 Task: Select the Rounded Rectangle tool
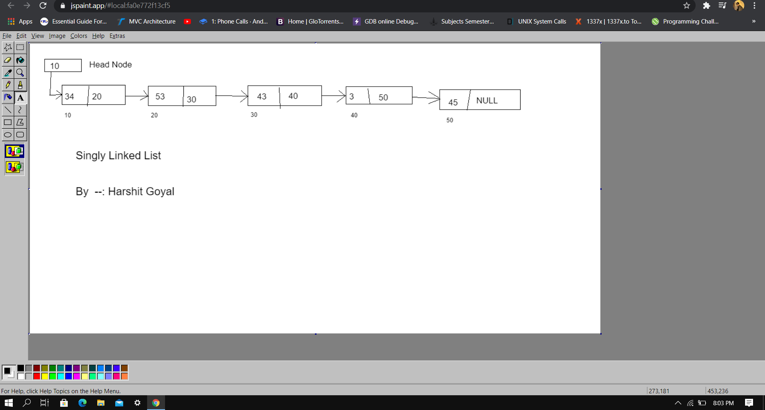[20, 135]
